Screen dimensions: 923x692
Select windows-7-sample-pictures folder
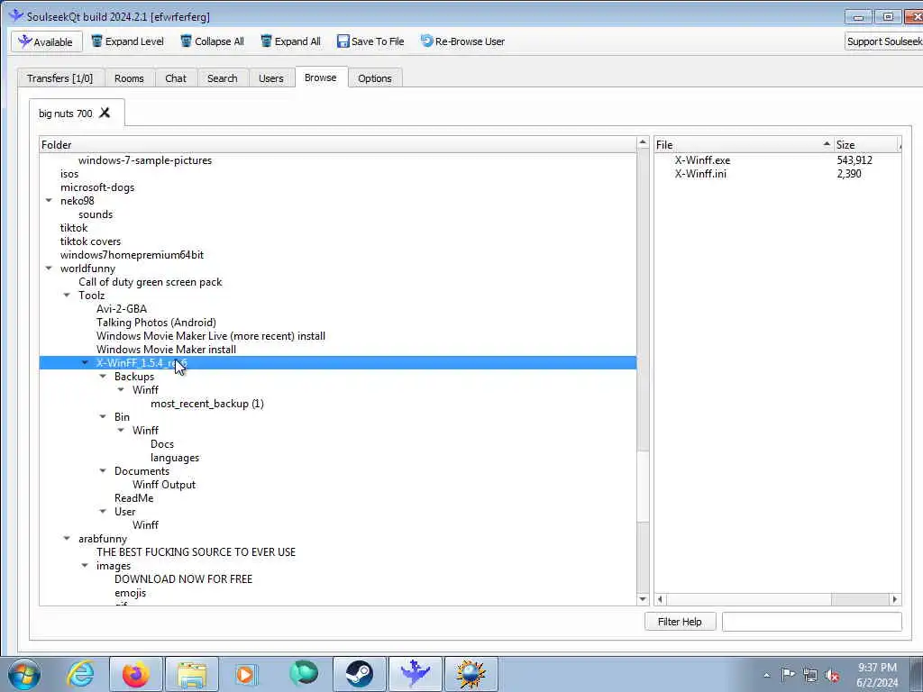pos(145,160)
